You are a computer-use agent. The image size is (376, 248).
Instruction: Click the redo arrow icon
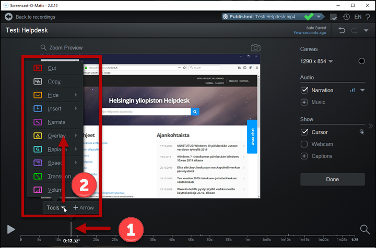pos(354,30)
